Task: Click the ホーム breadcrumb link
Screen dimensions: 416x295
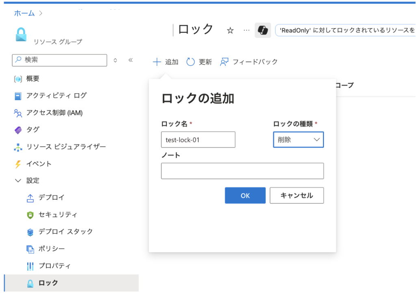Action: [24, 13]
